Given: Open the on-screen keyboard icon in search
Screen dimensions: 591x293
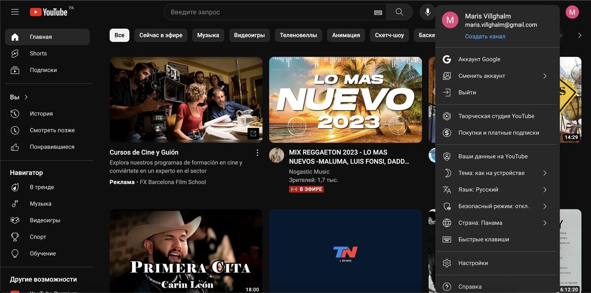Looking at the screenshot, I should tap(378, 12).
